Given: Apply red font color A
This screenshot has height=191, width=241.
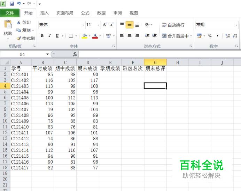Looking at the screenshot, I should tap(95, 36).
